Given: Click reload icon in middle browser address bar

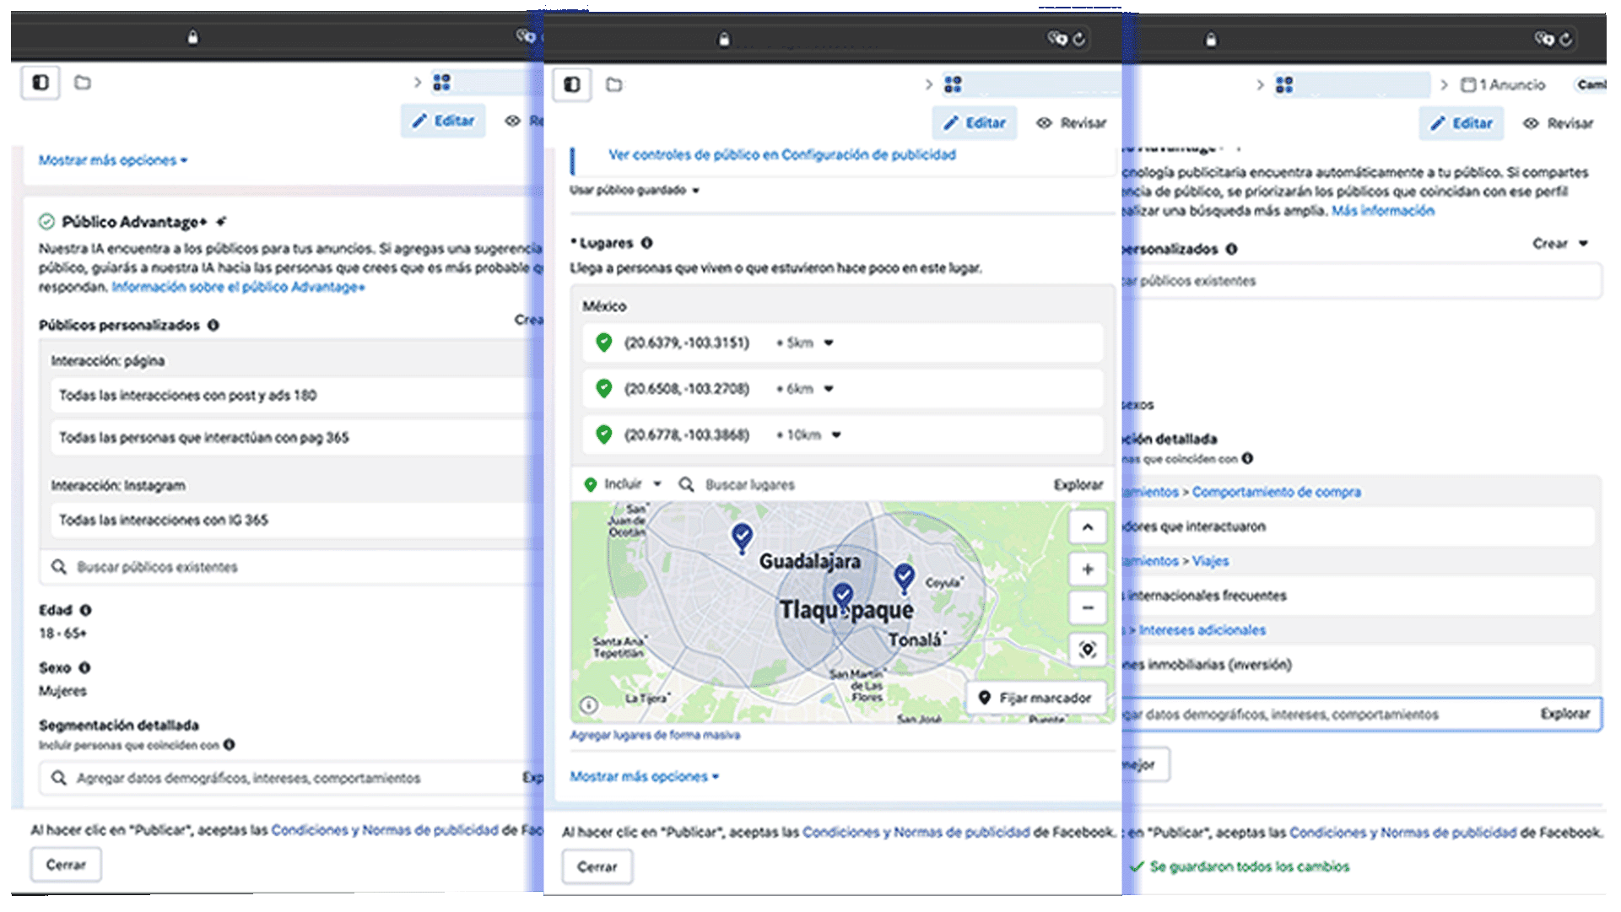Looking at the screenshot, I should click(x=1079, y=39).
